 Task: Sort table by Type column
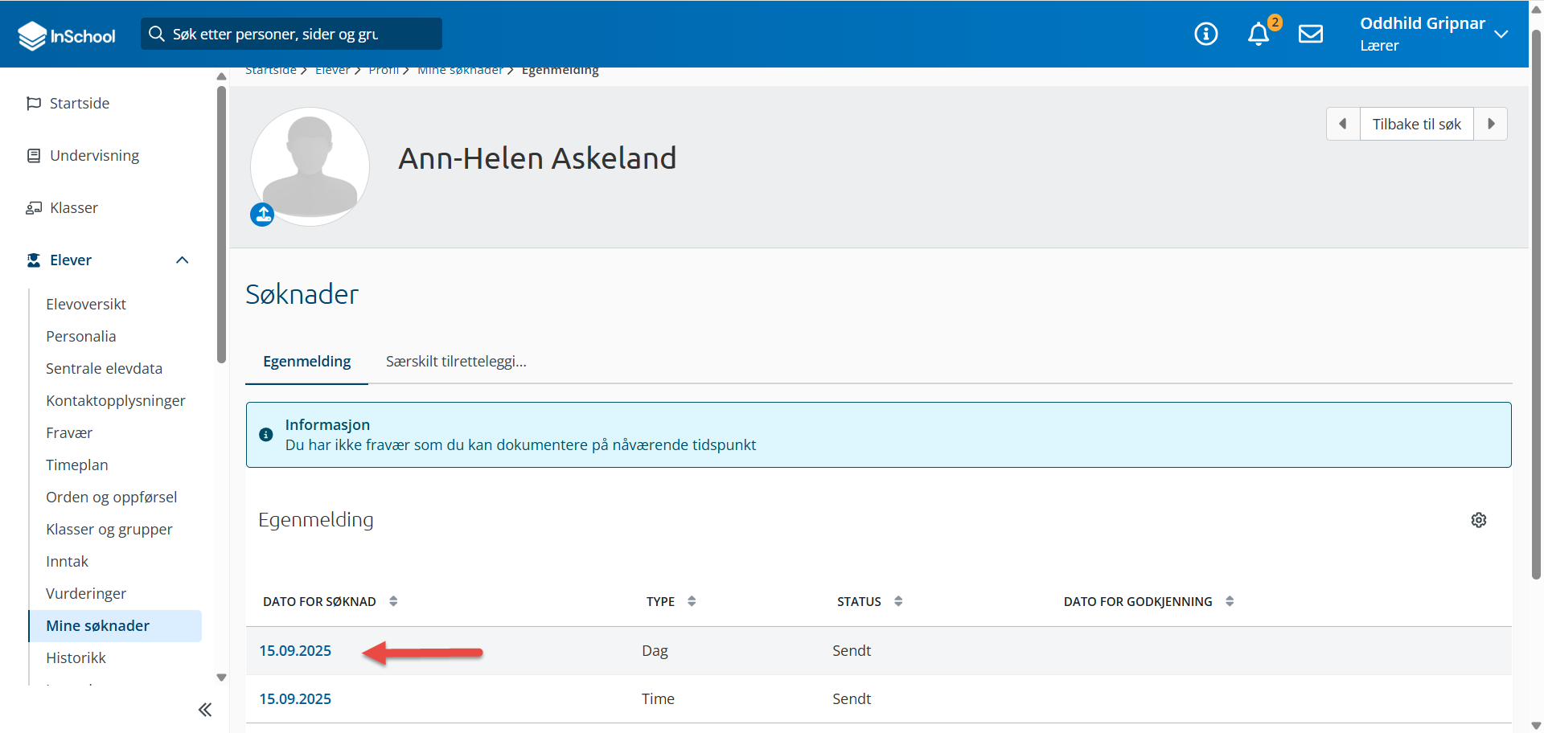coord(692,601)
